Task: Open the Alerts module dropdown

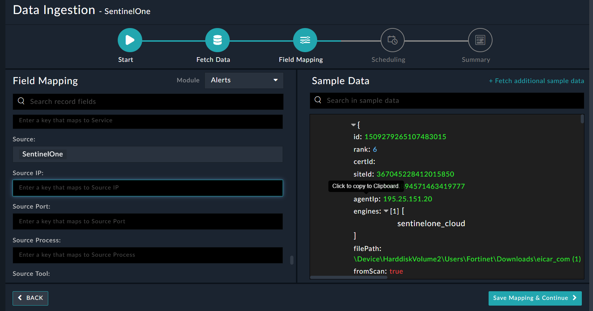Action: click(x=244, y=80)
